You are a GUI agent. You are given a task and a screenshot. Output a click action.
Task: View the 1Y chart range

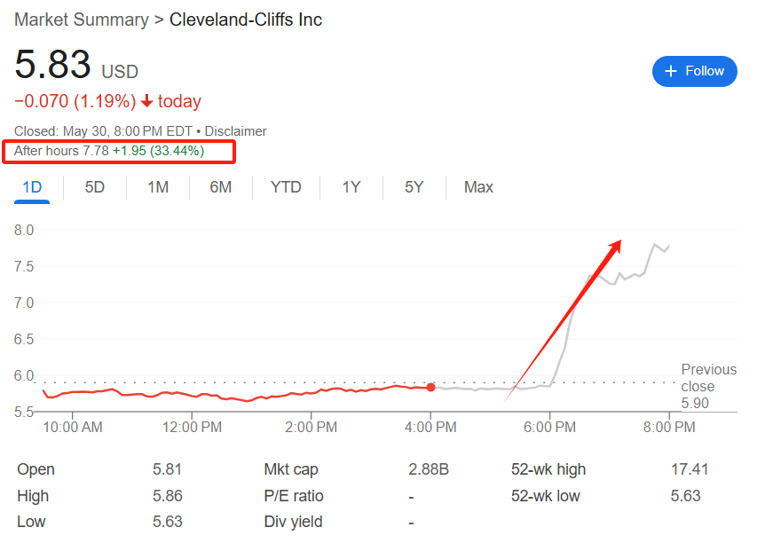click(x=351, y=187)
